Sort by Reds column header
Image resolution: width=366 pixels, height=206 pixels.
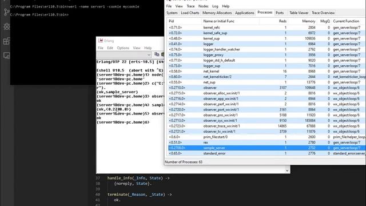coord(273,21)
